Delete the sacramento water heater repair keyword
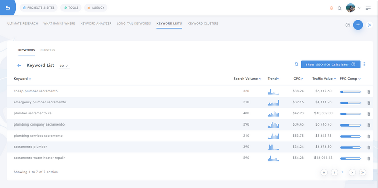Image resolution: width=378 pixels, height=188 pixels. tap(369, 158)
